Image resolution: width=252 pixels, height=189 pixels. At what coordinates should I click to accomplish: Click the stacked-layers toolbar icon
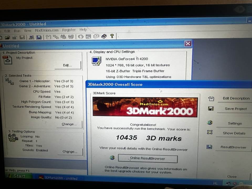click(x=96, y=36)
